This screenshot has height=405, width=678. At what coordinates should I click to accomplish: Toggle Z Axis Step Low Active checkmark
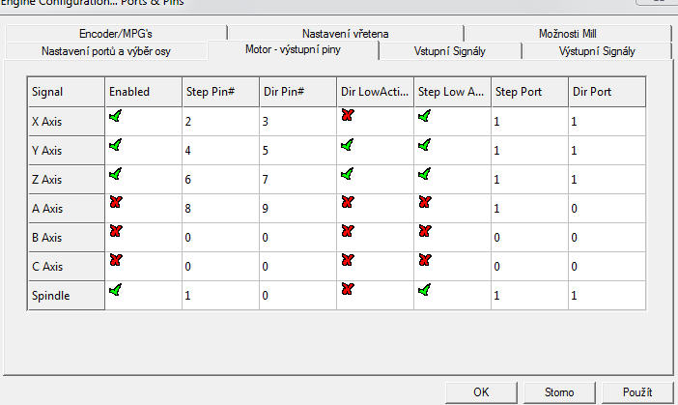click(425, 173)
